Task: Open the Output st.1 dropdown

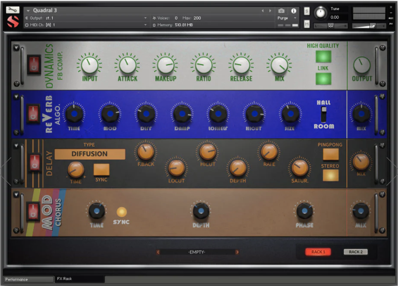Action: click(x=145, y=18)
